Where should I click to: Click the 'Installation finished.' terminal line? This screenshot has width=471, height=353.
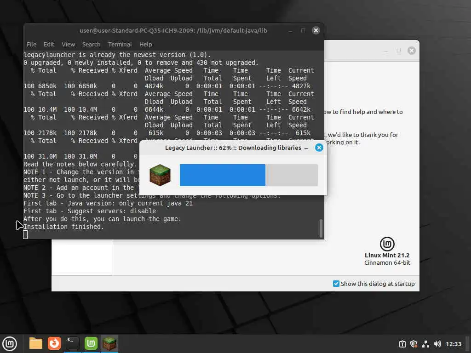point(63,227)
